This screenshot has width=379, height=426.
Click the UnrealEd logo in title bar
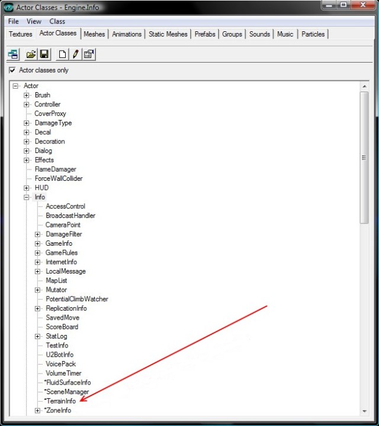[x=8, y=7]
